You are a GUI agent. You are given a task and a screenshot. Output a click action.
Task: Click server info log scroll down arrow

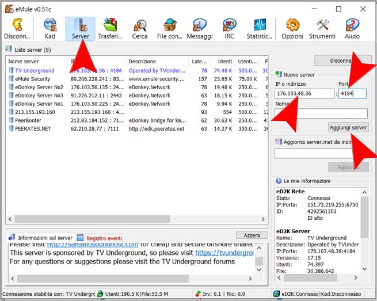click(259, 270)
